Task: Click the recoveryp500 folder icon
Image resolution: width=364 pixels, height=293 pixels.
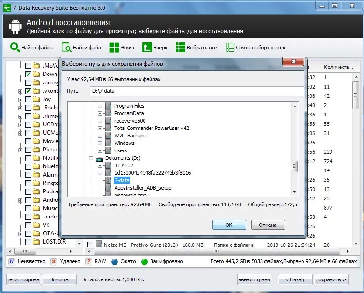Action: [108, 121]
